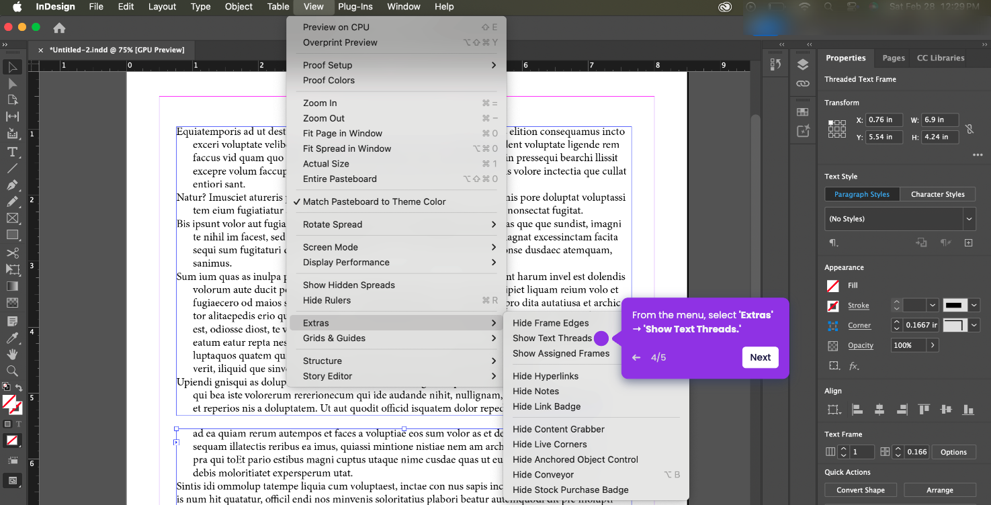
Task: Open the Object menu
Action: point(239,7)
